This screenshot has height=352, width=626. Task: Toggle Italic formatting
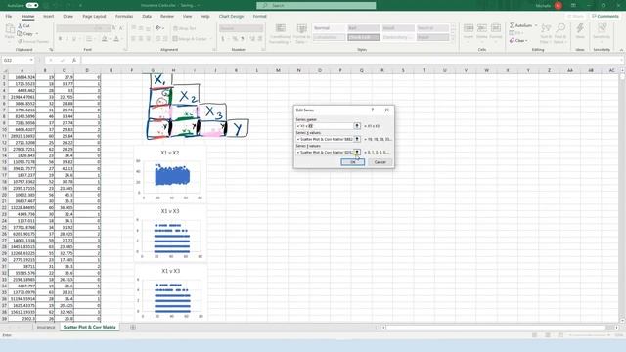(x=67, y=39)
